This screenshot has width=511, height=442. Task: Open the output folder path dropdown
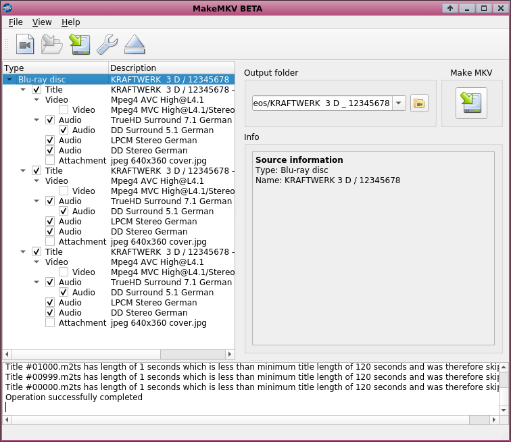(x=399, y=103)
